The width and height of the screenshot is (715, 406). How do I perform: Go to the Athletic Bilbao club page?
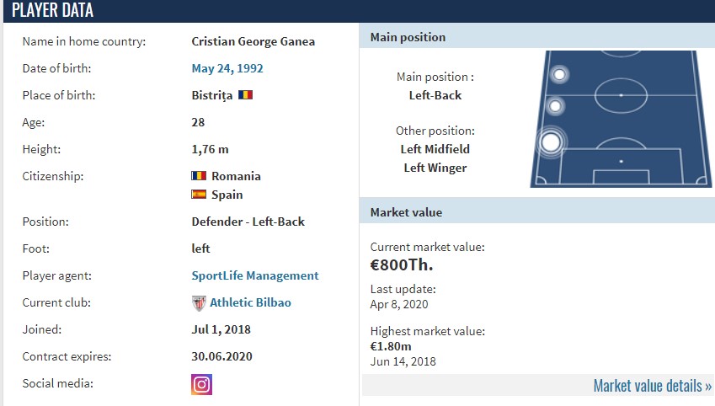point(250,302)
